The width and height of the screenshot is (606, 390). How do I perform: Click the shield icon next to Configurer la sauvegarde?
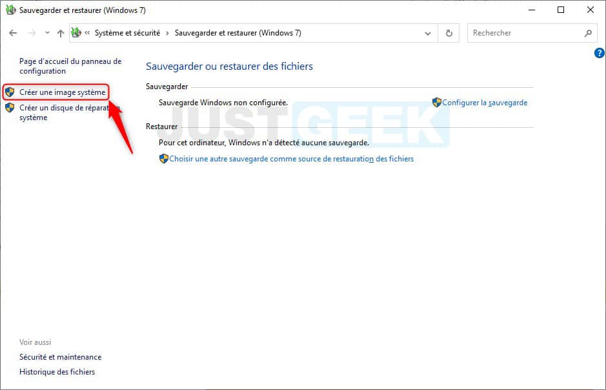click(x=437, y=103)
